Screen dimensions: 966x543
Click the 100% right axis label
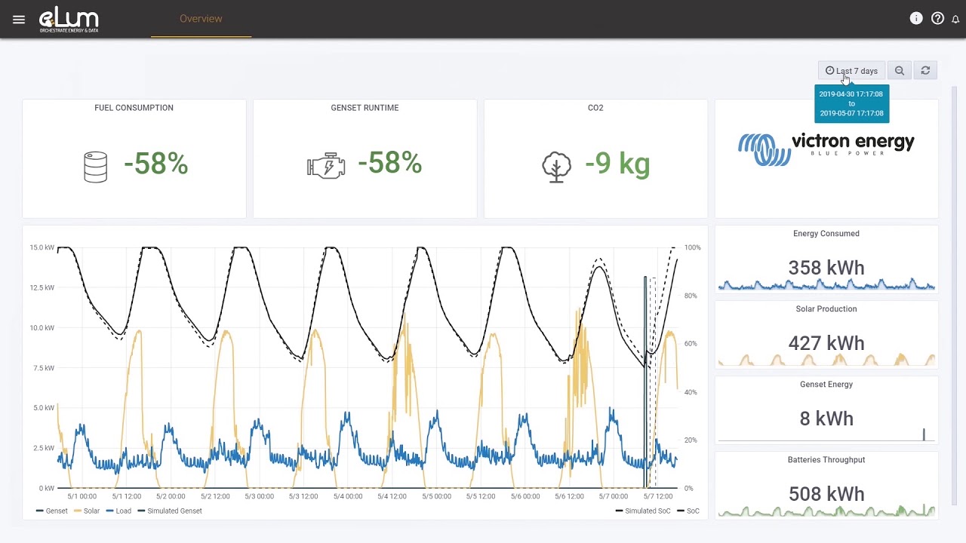coord(693,247)
